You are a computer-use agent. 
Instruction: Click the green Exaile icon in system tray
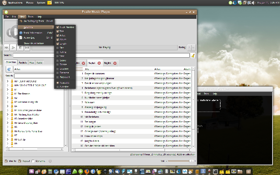231,3
